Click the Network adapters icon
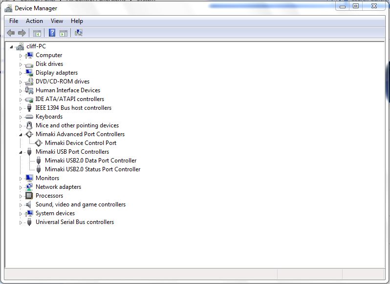390x284 pixels. (x=29, y=187)
